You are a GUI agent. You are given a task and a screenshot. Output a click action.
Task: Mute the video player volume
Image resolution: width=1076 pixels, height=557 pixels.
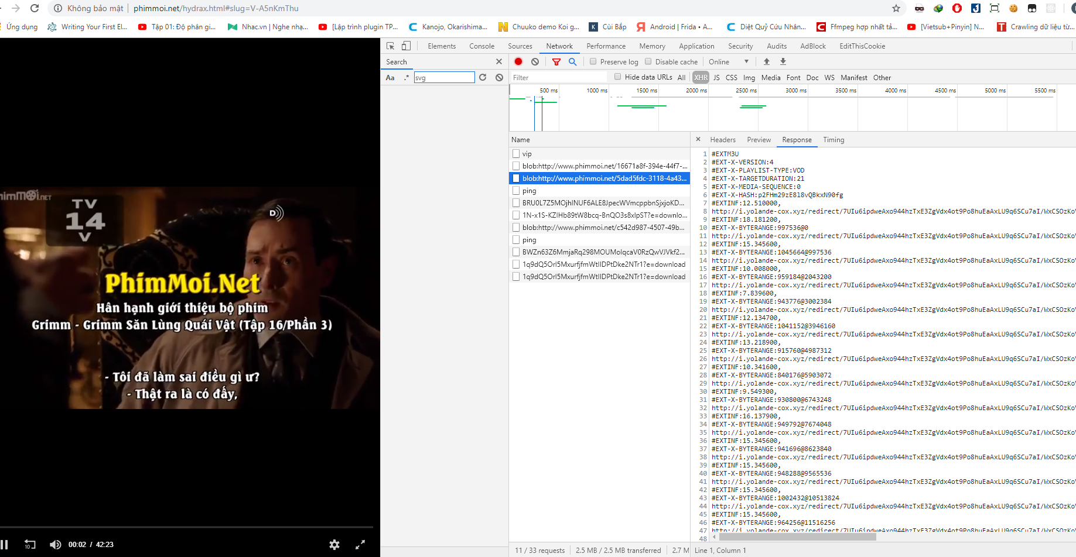pyautogui.click(x=55, y=544)
